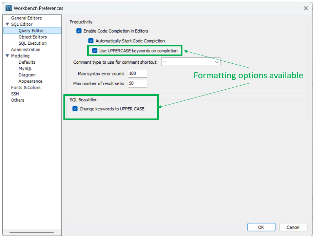
Task: Click the Workbench Preferences title text
Action: tap(38, 8)
